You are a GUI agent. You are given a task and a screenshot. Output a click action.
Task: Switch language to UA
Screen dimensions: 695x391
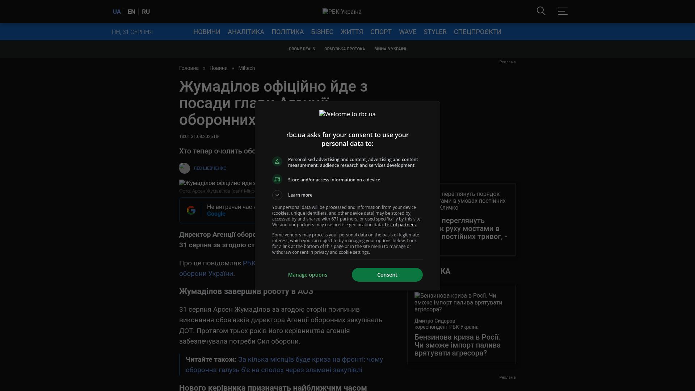(x=117, y=12)
